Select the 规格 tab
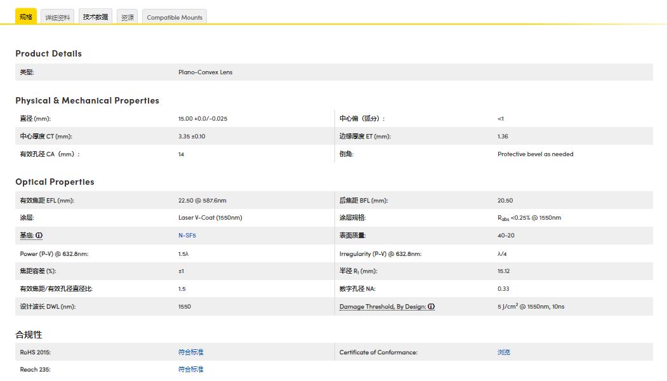Viewport: 667px width, 381px height. 26,17
